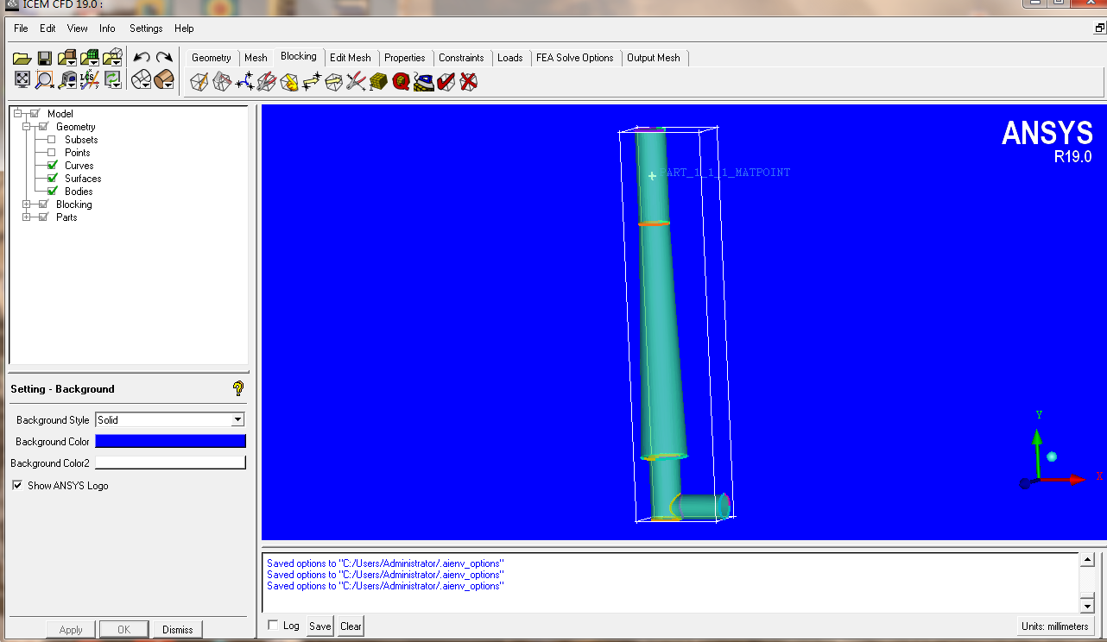Viewport: 1107px width, 642px height.
Task: Click the Dismiss button
Action: click(177, 630)
